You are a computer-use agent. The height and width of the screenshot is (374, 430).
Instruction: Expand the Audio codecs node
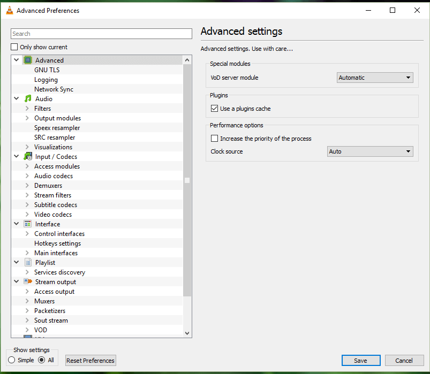pyautogui.click(x=27, y=176)
